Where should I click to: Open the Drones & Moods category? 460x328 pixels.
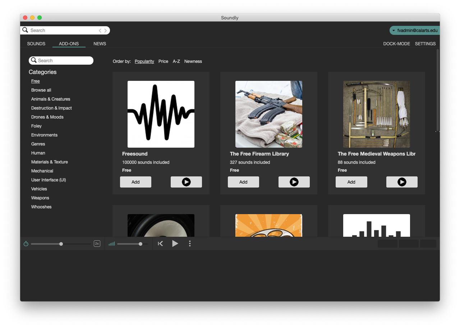tap(47, 117)
